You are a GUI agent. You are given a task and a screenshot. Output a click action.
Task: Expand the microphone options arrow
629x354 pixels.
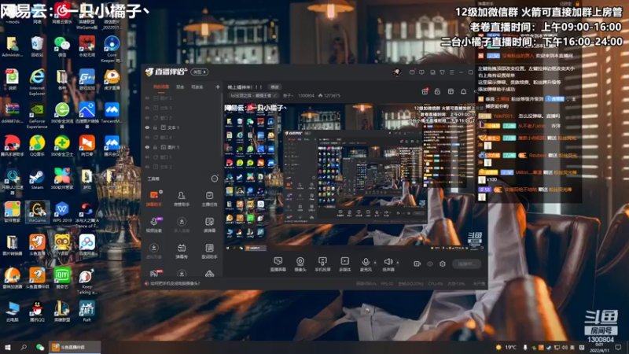(375, 263)
